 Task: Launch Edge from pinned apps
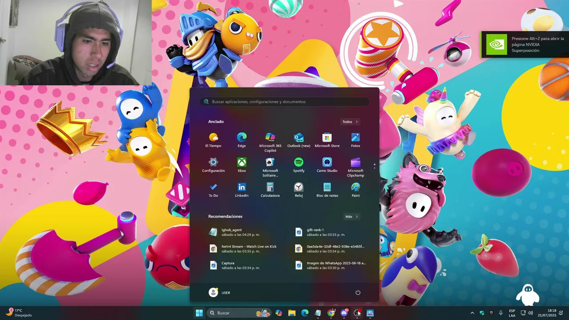(241, 140)
